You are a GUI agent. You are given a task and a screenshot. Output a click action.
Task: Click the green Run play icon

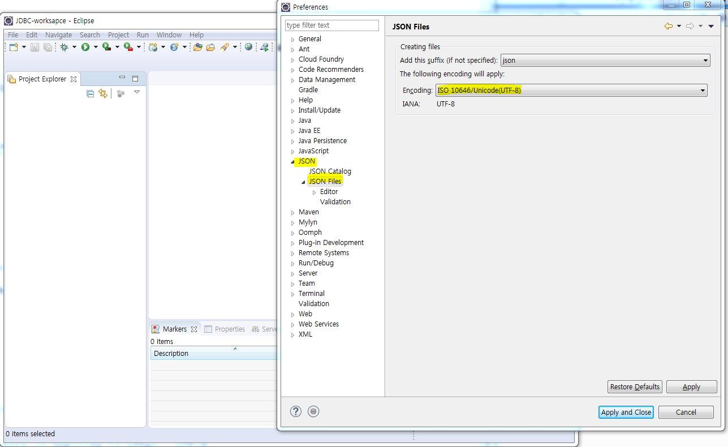tap(85, 47)
